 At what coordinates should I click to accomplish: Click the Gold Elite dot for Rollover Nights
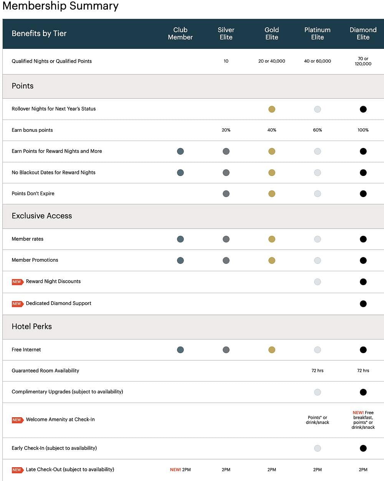(x=272, y=109)
